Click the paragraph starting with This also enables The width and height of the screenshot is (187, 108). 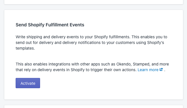click(x=92, y=67)
